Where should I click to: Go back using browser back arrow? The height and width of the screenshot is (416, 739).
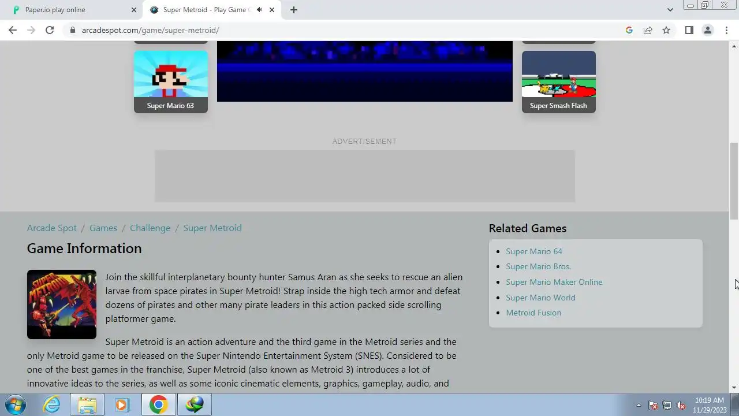tap(13, 30)
